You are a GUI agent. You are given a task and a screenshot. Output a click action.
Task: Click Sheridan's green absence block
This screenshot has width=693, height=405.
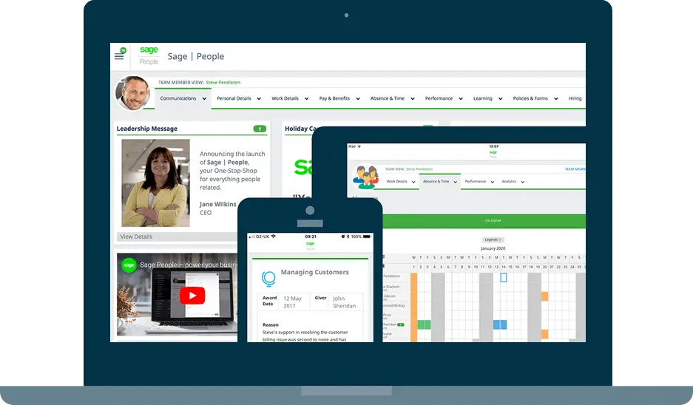tap(424, 324)
